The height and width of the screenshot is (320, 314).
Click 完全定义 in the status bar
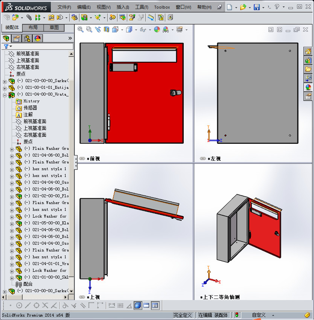[181, 315]
